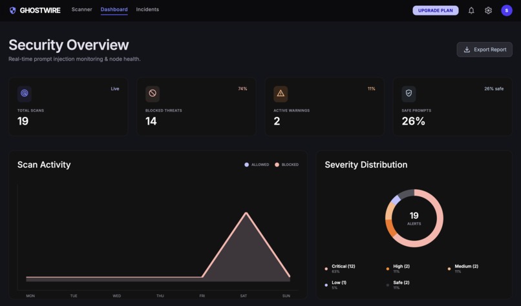The width and height of the screenshot is (521, 306).
Task: Open the user avatar menu
Action: pyautogui.click(x=506, y=10)
